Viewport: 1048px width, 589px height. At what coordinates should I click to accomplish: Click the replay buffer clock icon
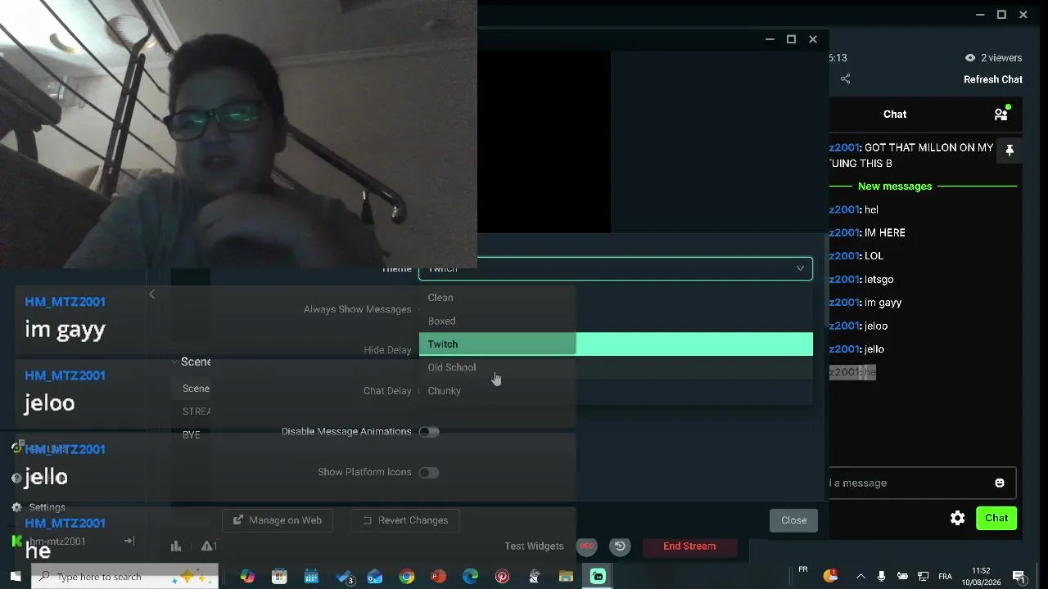[x=620, y=546]
